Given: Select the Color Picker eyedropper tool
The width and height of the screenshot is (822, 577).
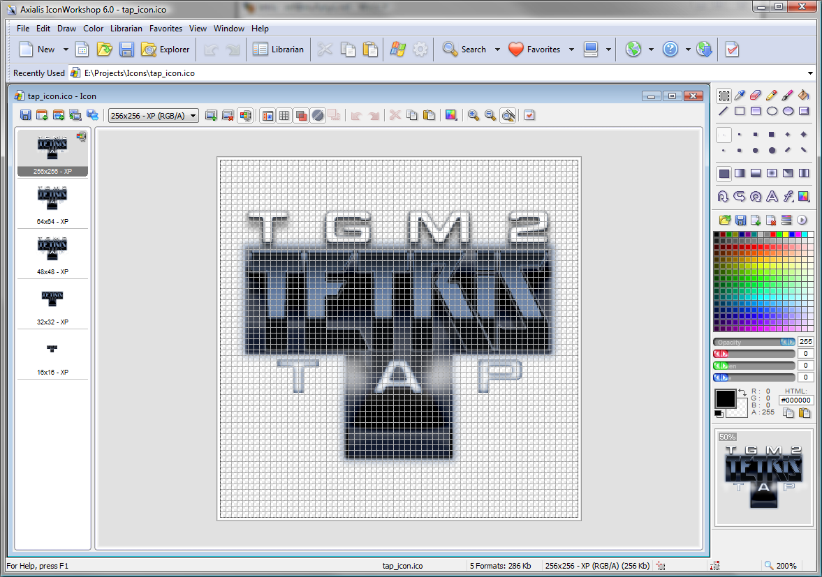Looking at the screenshot, I should point(740,95).
